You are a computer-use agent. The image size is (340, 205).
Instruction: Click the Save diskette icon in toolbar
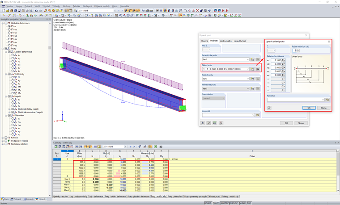click(x=19, y=11)
